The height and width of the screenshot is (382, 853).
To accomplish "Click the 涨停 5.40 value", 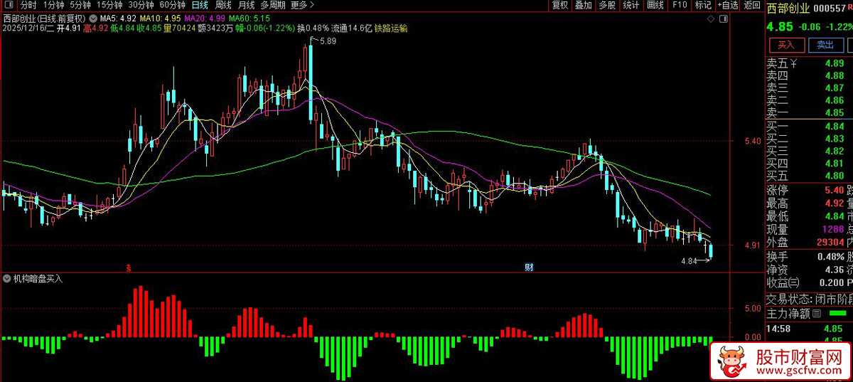I will (835, 191).
